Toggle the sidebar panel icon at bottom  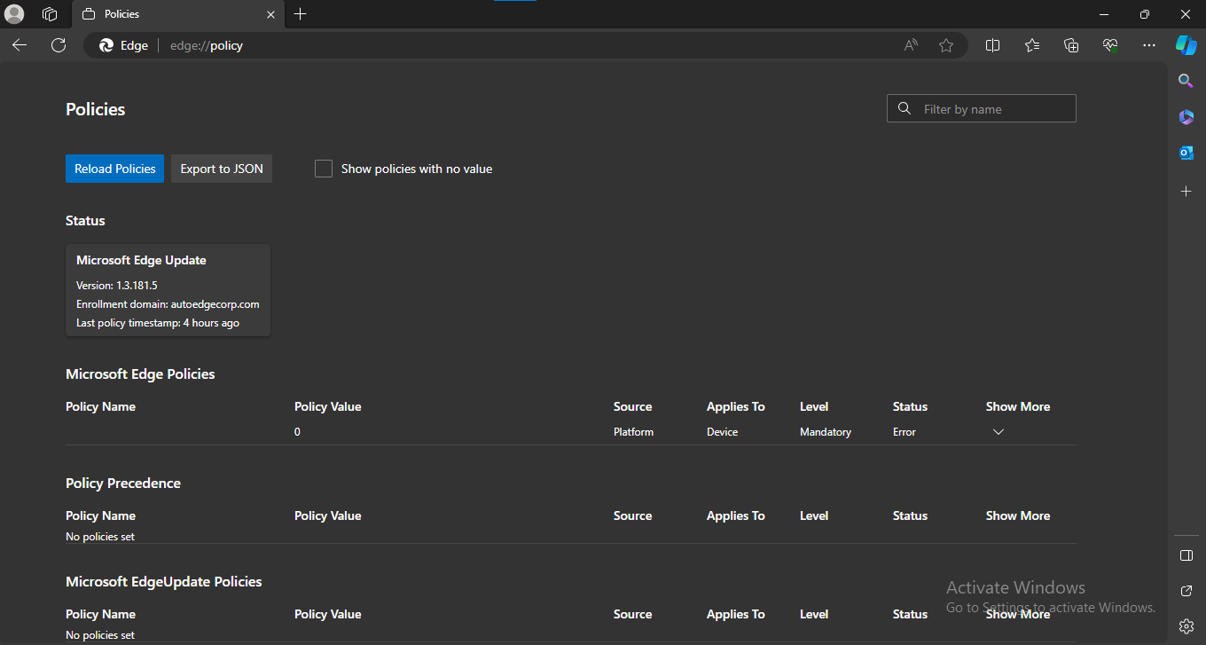pyautogui.click(x=1186, y=555)
